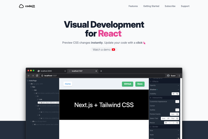
Task: Go back using the browser back arrow
Action: coord(29,76)
